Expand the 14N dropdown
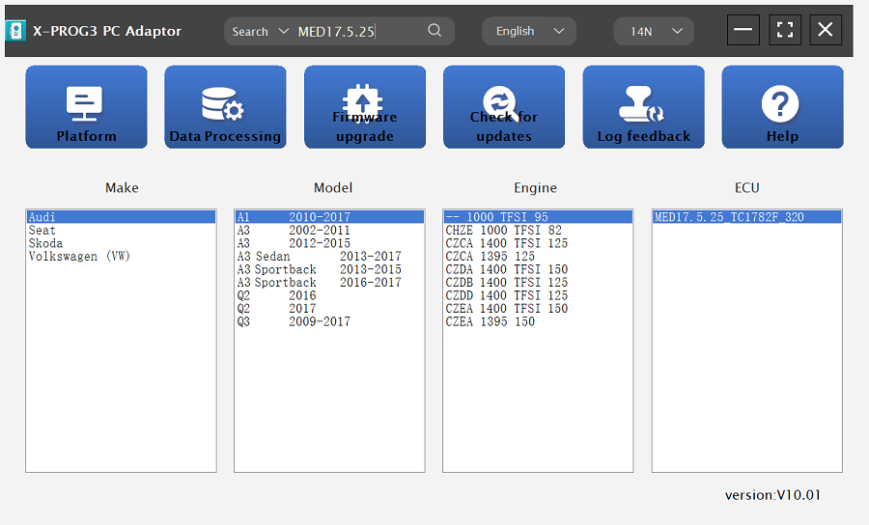The image size is (869, 525). (654, 31)
